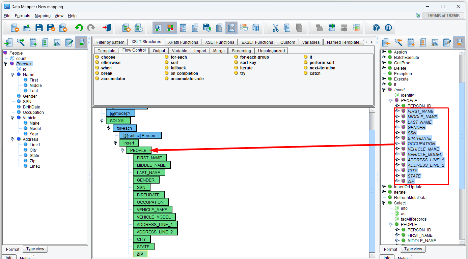The width and height of the screenshot is (468, 259).
Task: Click the mapping canvas vertical scrollbar
Action: click(x=372, y=182)
